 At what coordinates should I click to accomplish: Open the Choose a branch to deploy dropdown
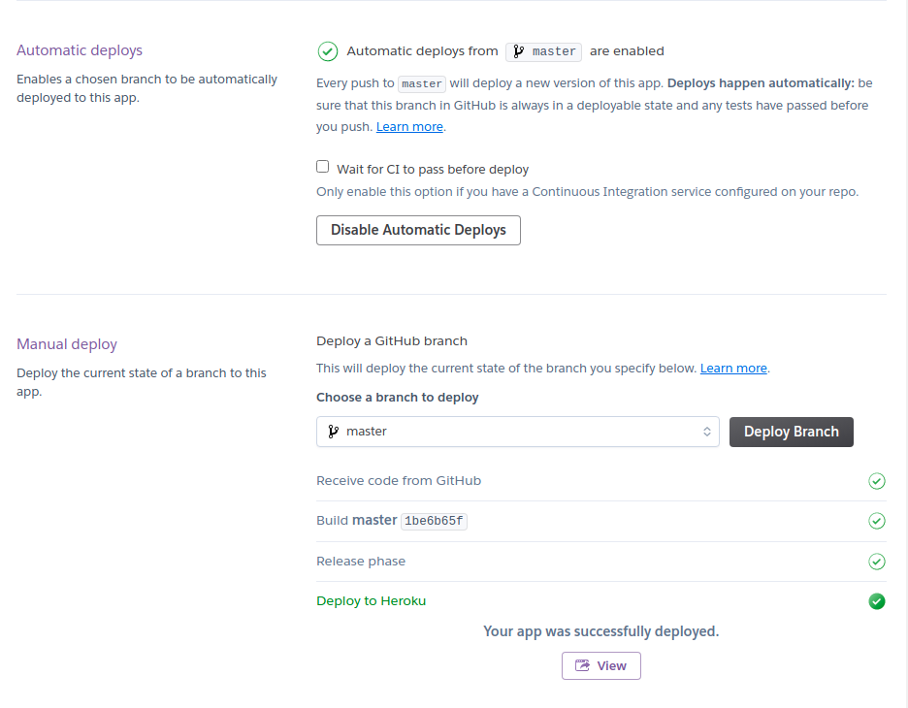point(516,432)
